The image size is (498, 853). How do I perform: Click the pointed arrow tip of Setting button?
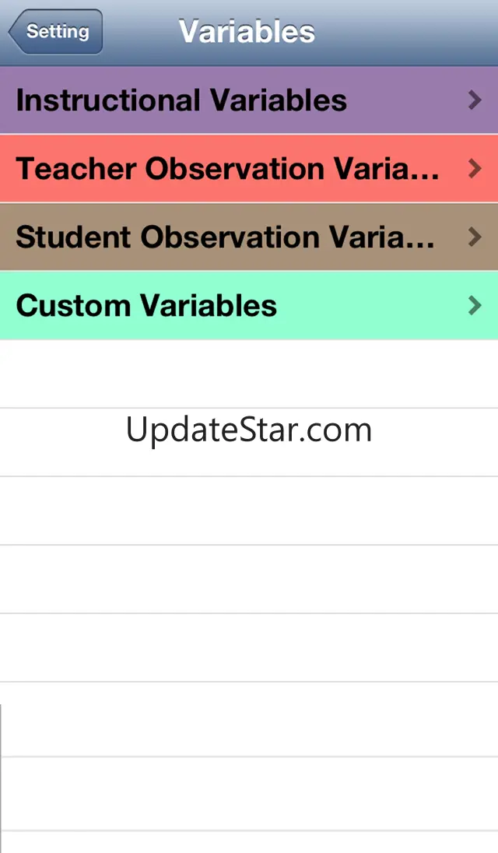(12, 33)
